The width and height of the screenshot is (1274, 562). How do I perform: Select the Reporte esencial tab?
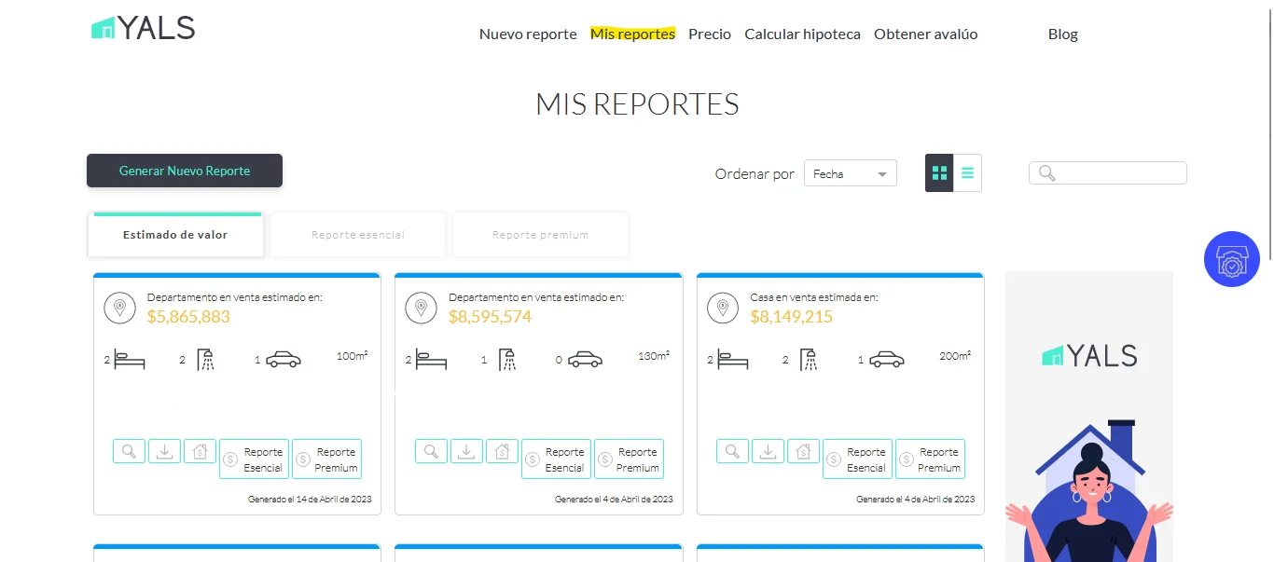[358, 235]
